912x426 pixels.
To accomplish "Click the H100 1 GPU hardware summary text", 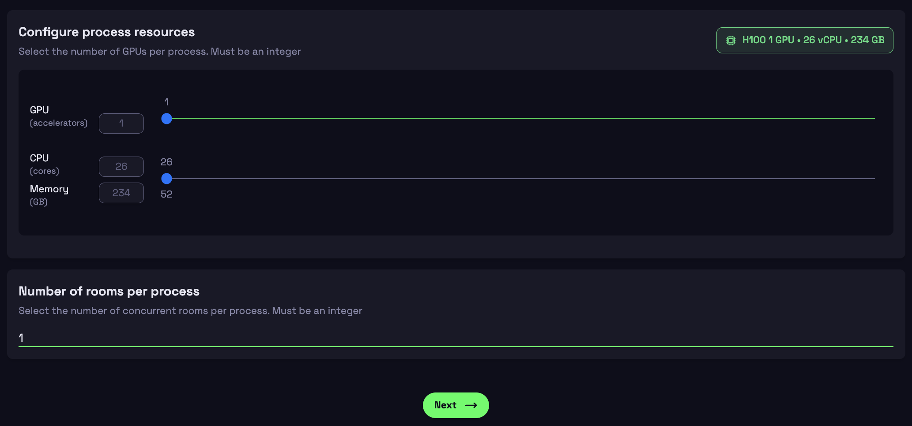I will [x=813, y=40].
